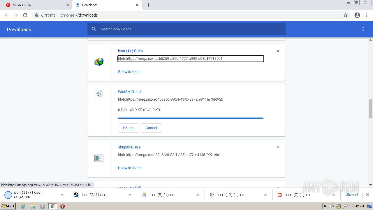Open the volume speaker tray icon
The image size is (373, 210).
331,206
